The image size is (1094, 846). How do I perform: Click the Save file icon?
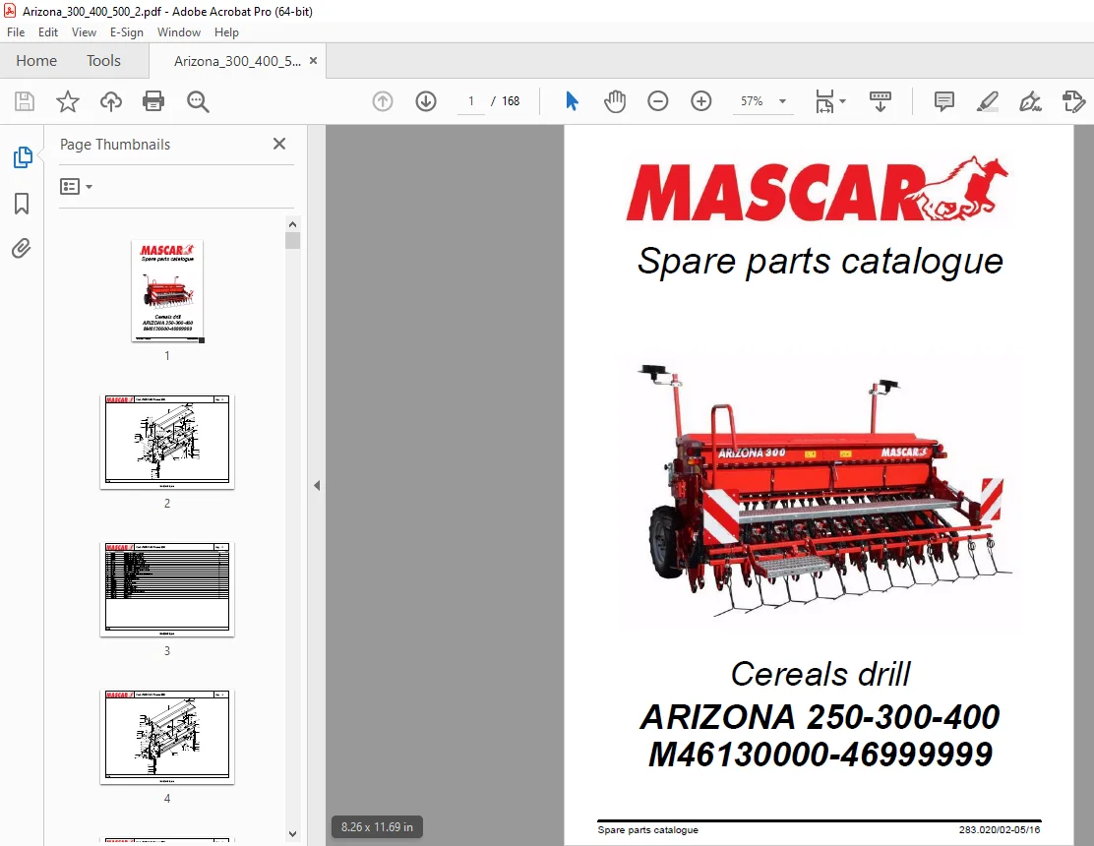pyautogui.click(x=25, y=101)
